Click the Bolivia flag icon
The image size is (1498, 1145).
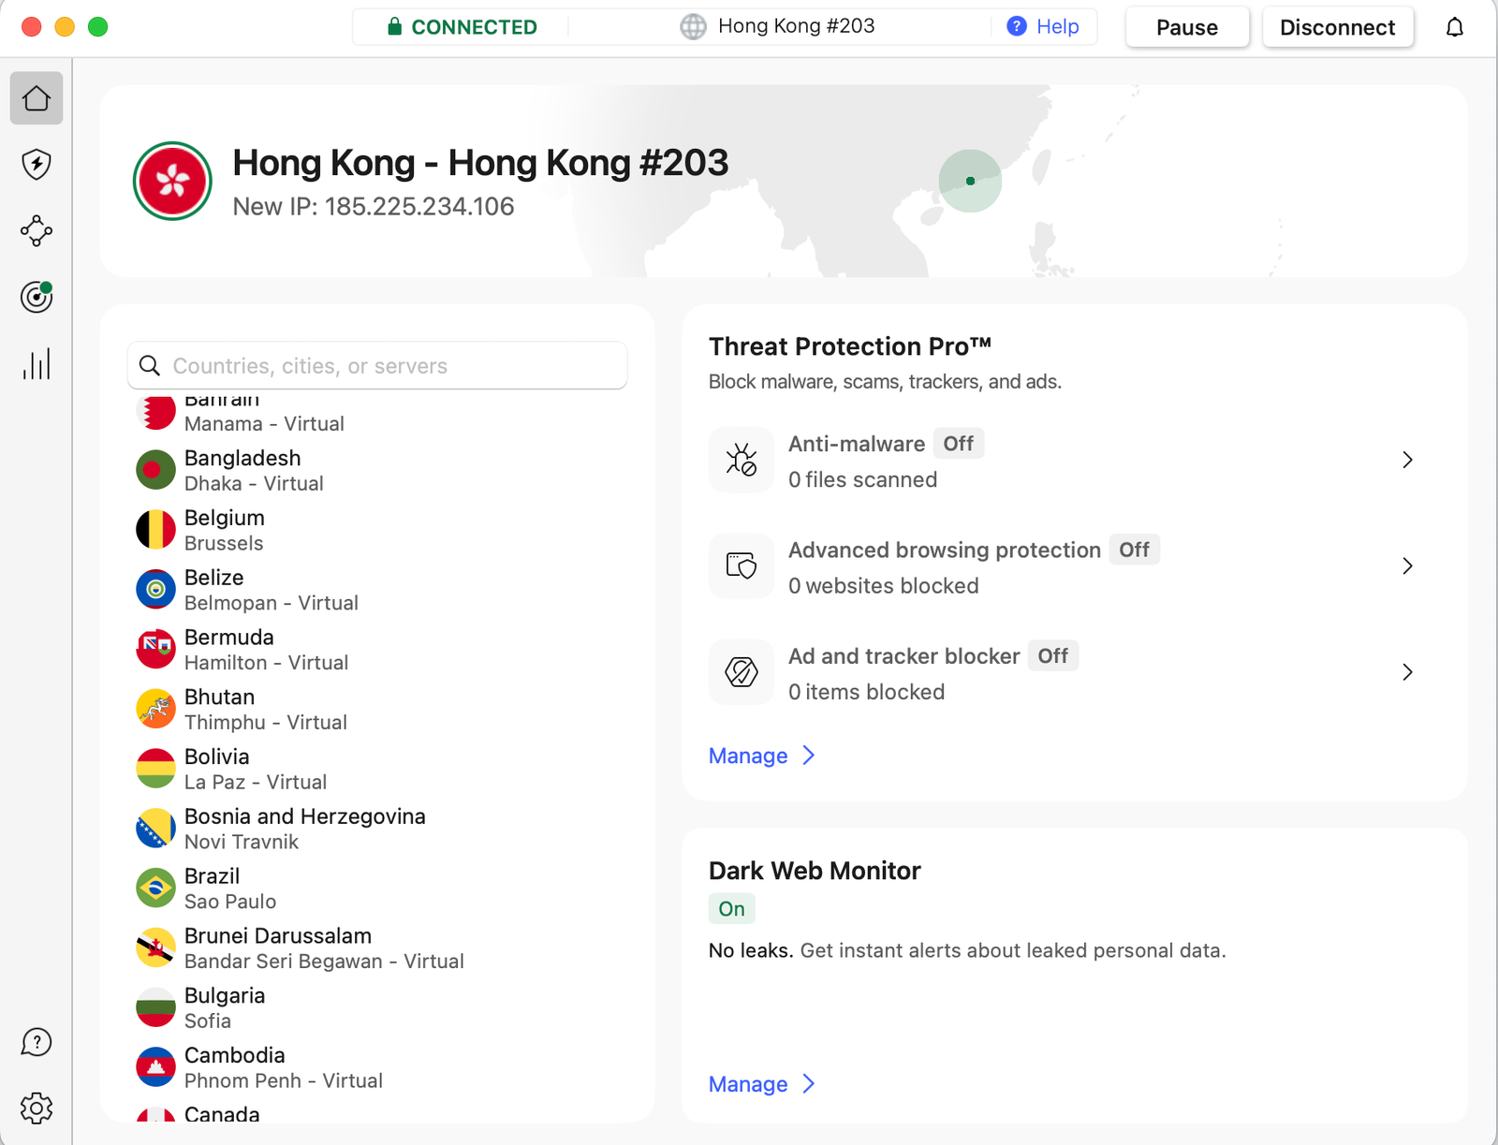click(155, 769)
